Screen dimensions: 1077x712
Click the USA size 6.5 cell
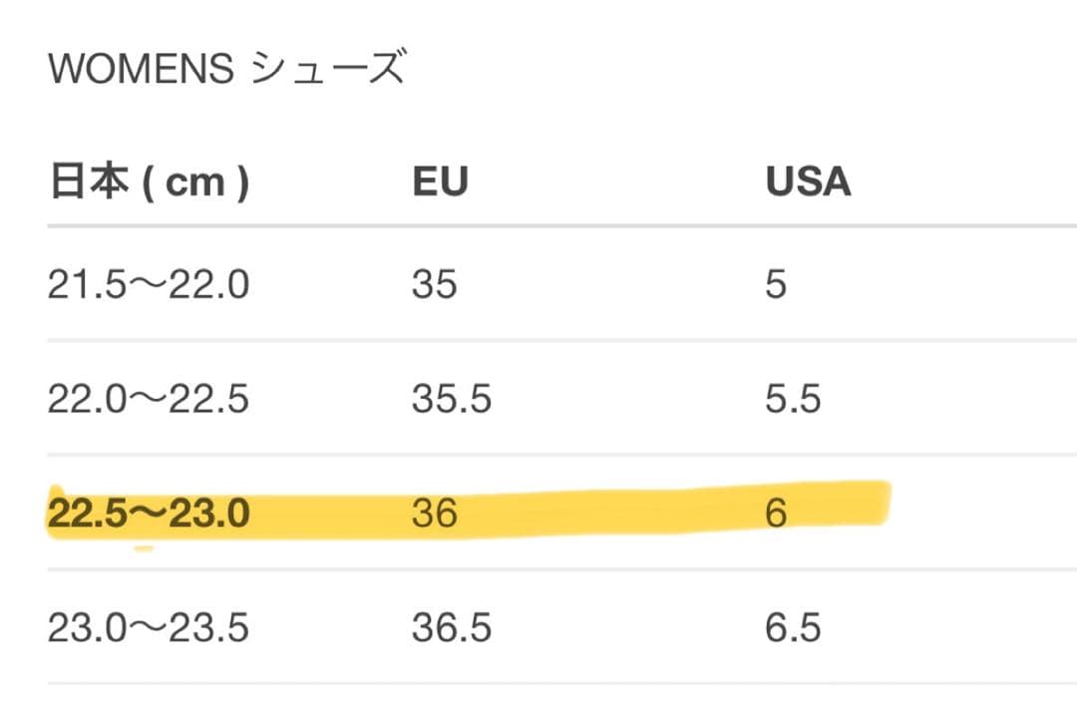[793, 628]
